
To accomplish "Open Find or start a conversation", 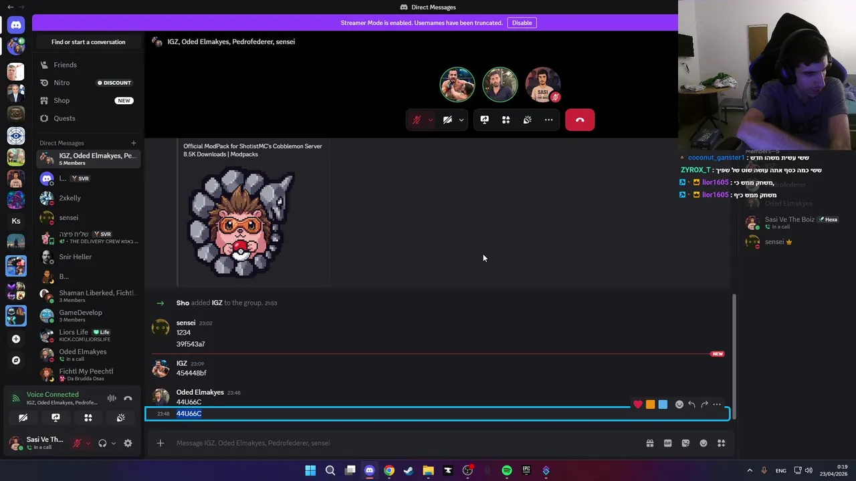I will [x=88, y=41].
